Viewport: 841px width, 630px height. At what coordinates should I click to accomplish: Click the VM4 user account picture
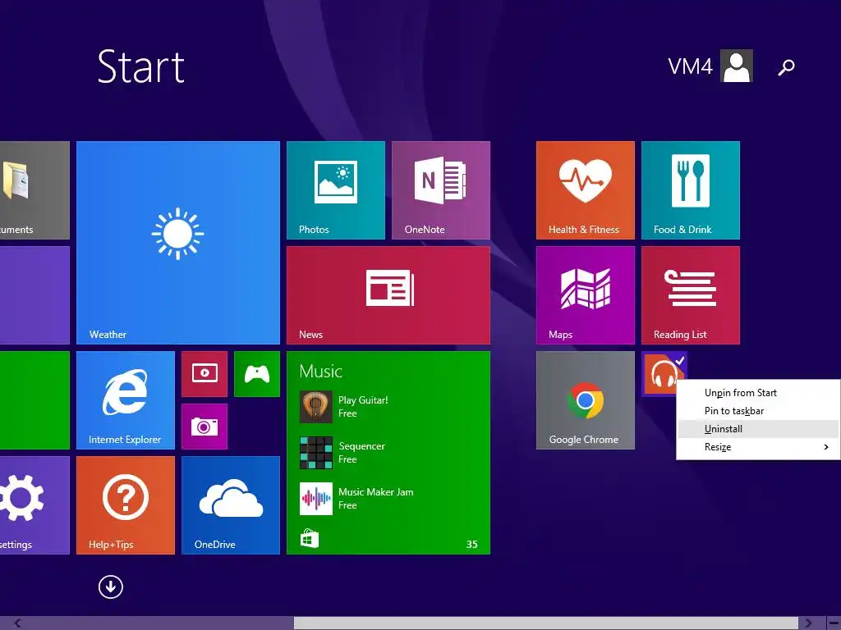(737, 66)
